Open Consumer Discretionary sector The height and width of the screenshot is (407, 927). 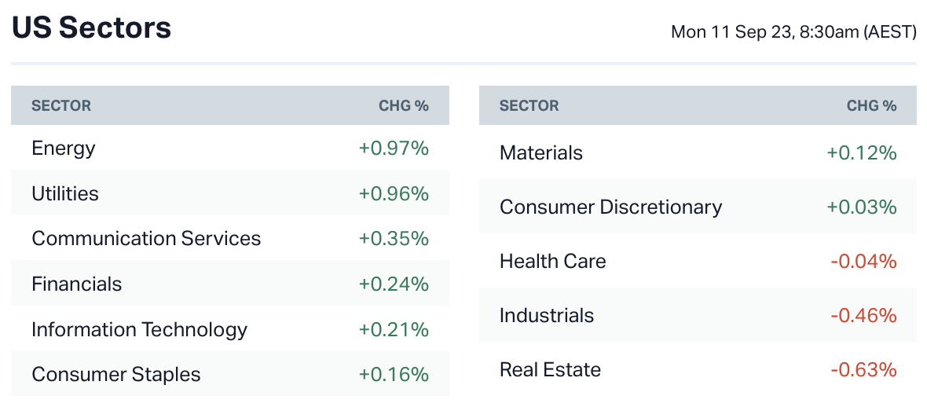pos(610,207)
